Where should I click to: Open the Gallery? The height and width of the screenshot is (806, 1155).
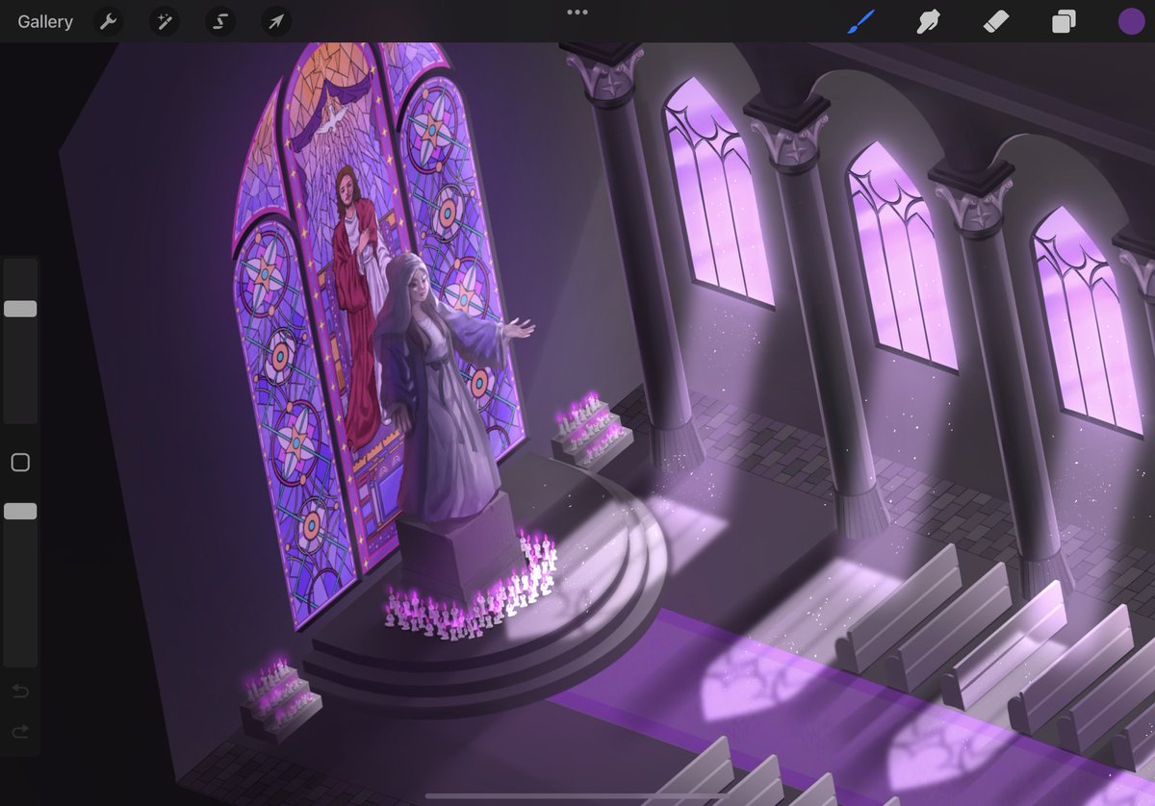[x=45, y=21]
